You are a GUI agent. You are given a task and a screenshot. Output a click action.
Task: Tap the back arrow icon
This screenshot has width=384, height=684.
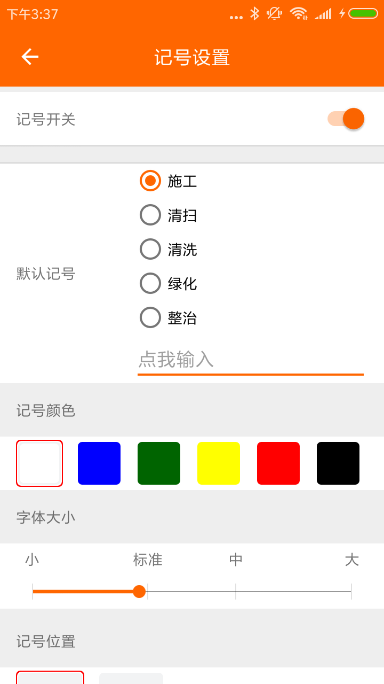[x=30, y=57]
